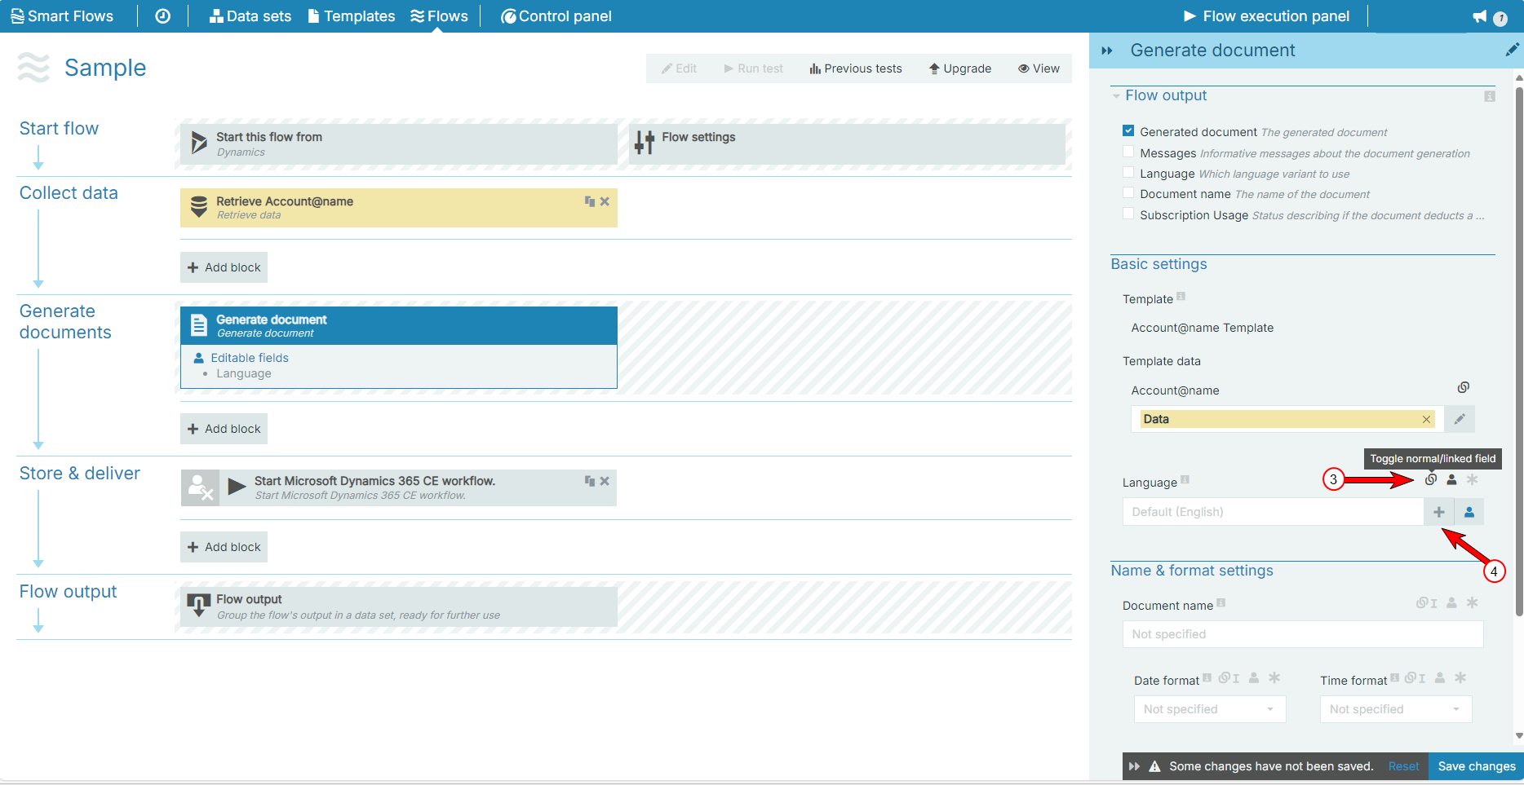This screenshot has height=785, width=1524.
Task: Remove the Dynamics 365 CE workflow block
Action: click(605, 481)
